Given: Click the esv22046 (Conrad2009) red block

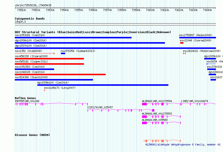Looking at the screenshot, I should point(182,43).
